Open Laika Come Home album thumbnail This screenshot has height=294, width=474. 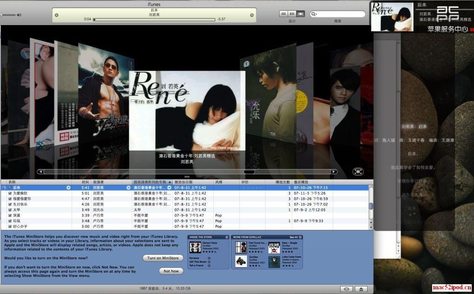pyautogui.click(x=274, y=261)
